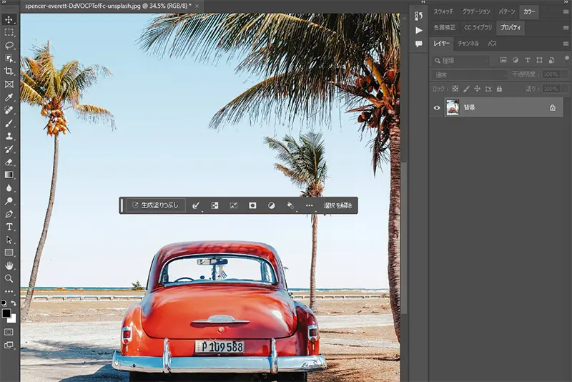Click the 生成塗りつぶし button
This screenshot has width=572, height=382.
pos(156,205)
